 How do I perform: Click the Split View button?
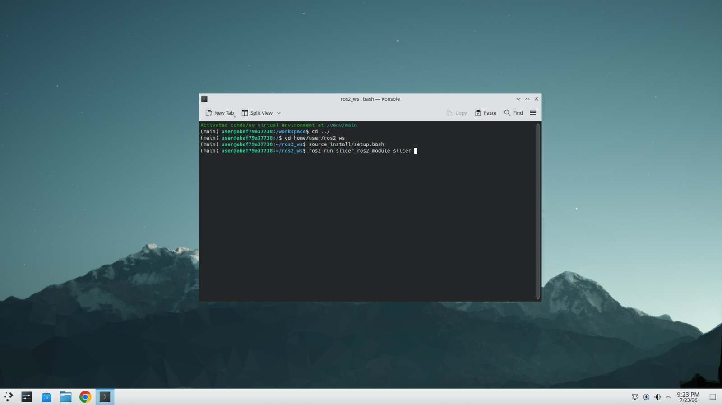click(257, 113)
